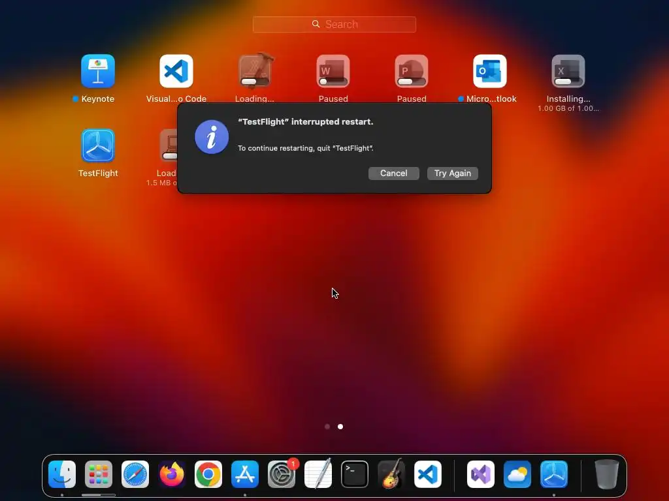Click "Paused" label under Word icon
This screenshot has height=501, width=669.
point(333,99)
